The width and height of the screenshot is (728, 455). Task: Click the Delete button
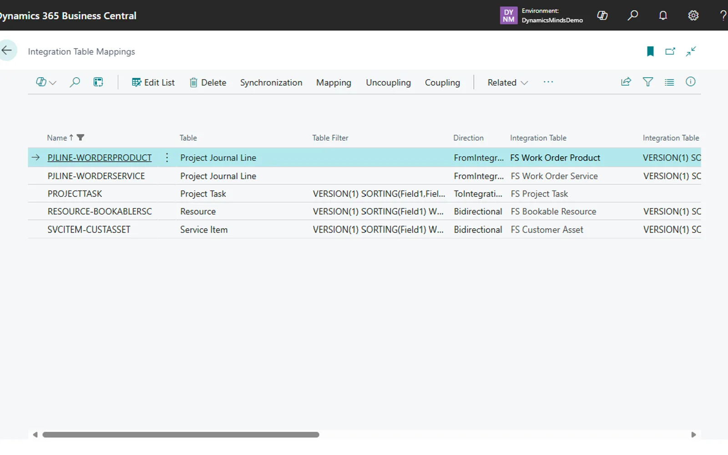208,83
